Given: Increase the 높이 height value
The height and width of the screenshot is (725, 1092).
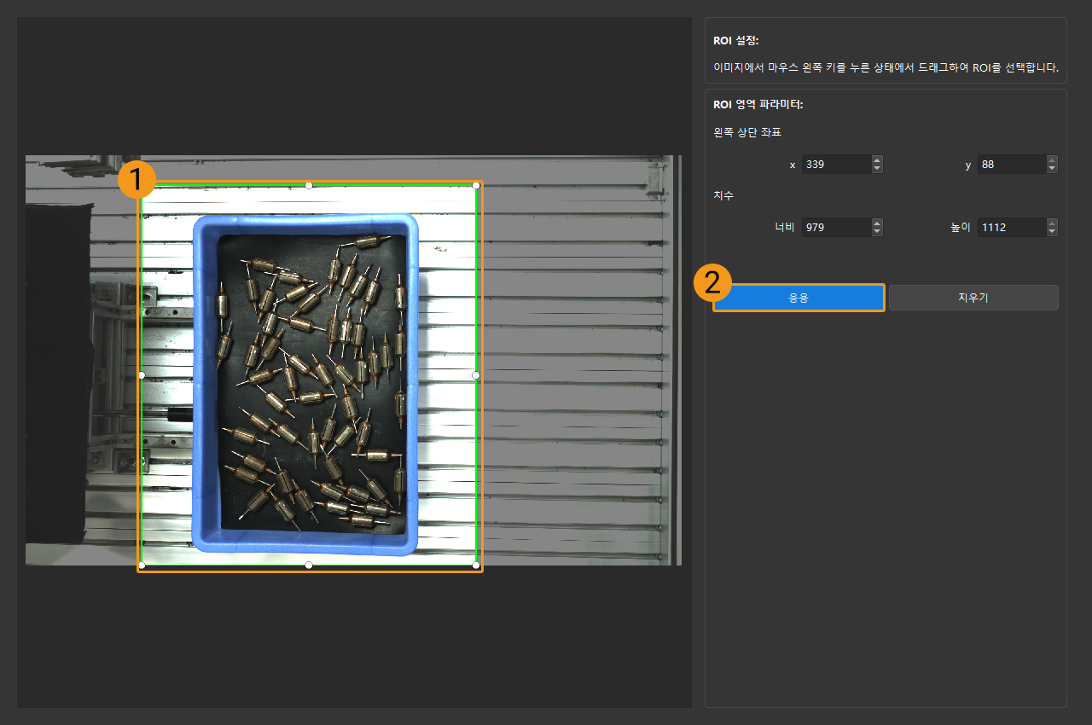Looking at the screenshot, I should [1052, 223].
